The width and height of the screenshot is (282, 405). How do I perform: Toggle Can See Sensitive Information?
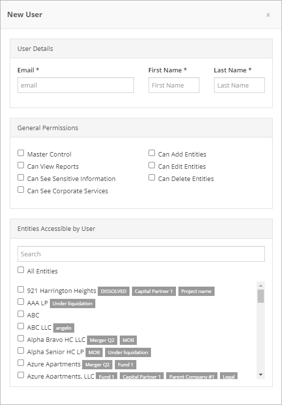pyautogui.click(x=21, y=178)
